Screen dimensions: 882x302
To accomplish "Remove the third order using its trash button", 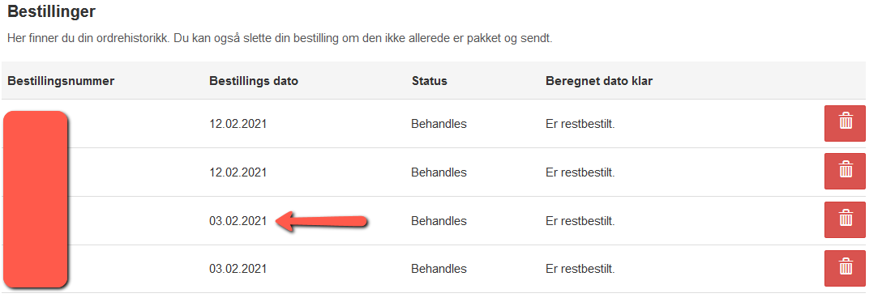I will tap(845, 220).
